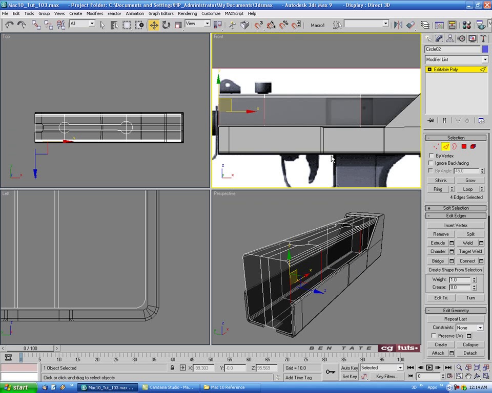Open Select by Name dialog

(114, 25)
